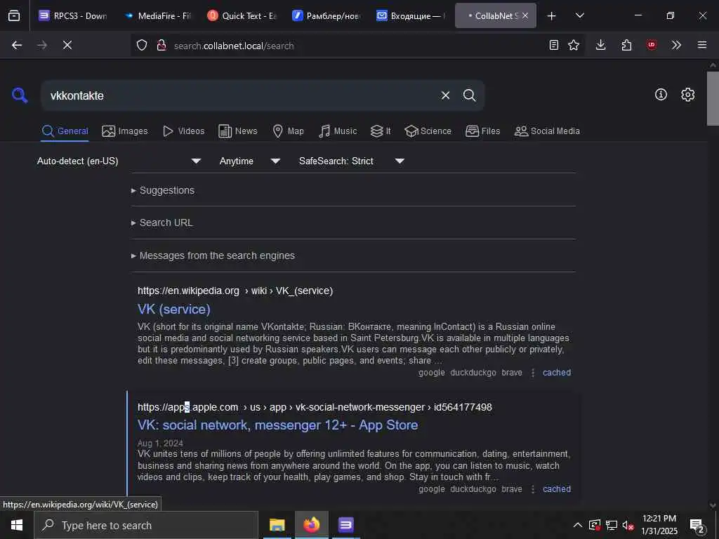Switch to the MediaFire tab
The image size is (719, 539).
click(158, 15)
